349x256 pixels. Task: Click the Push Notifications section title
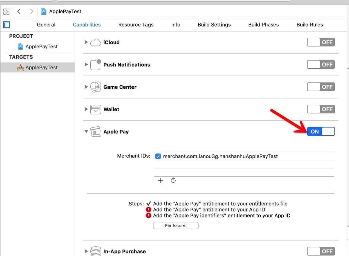[127, 65]
